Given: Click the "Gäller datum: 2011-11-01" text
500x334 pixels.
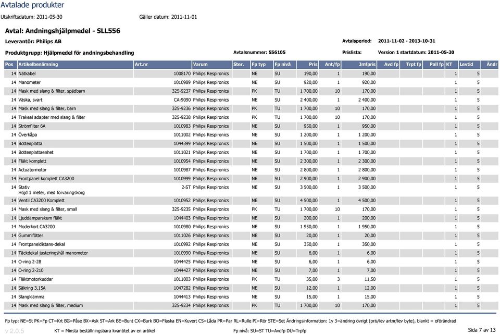Looking at the screenshot, I should (168, 17).
